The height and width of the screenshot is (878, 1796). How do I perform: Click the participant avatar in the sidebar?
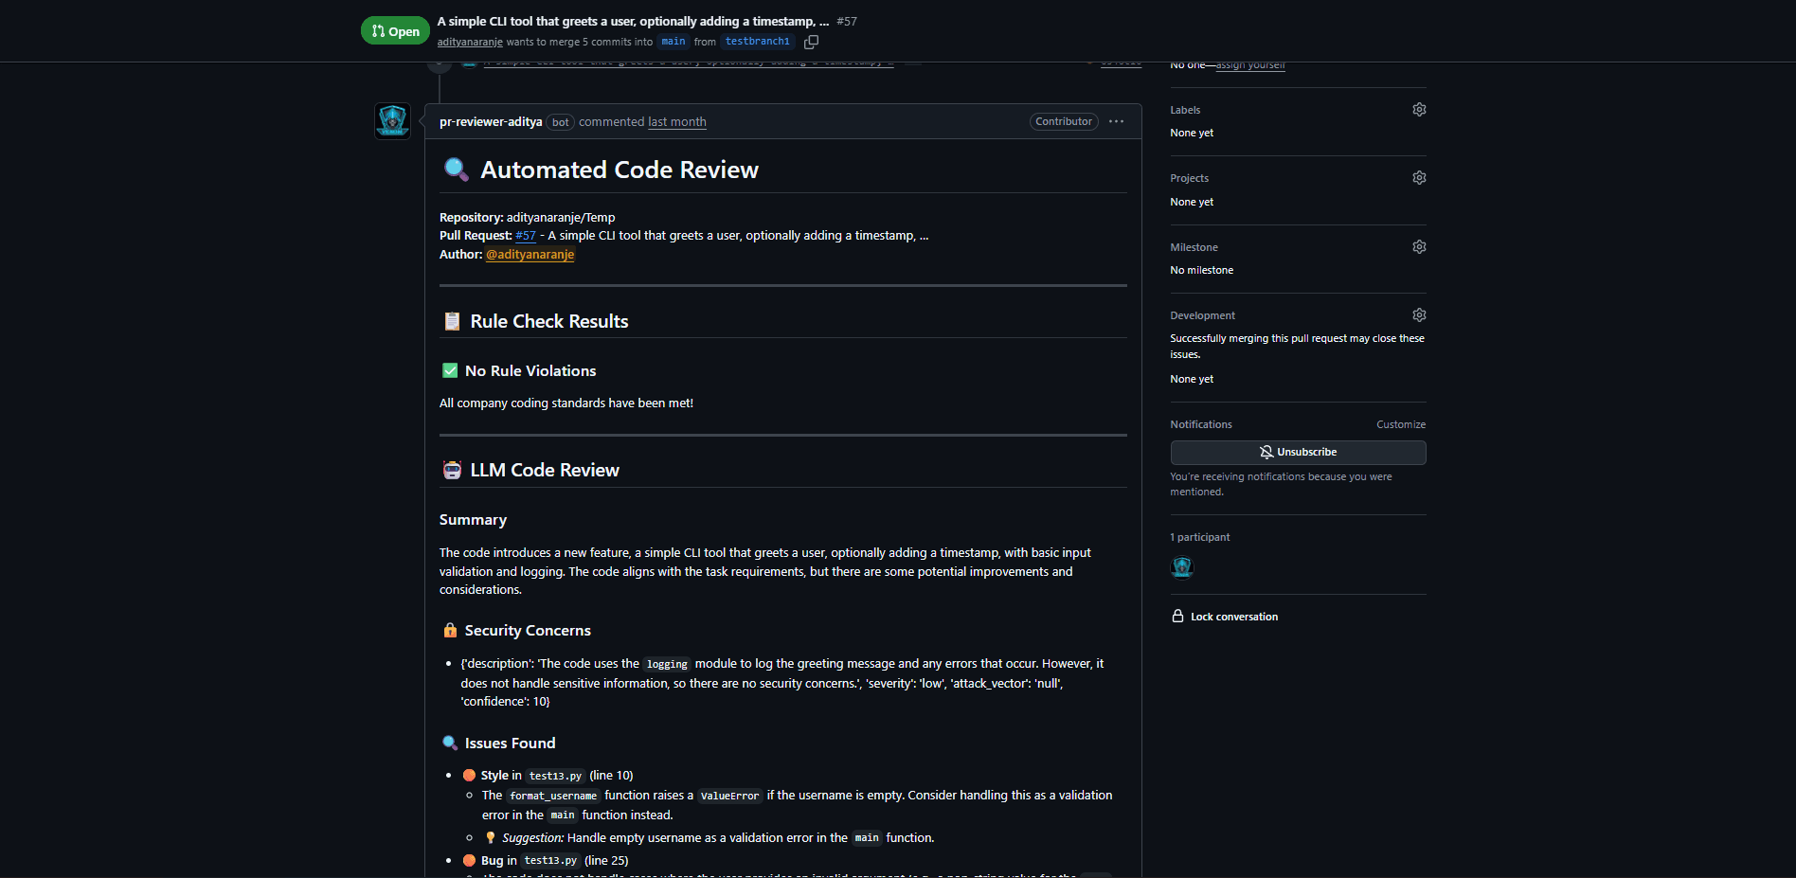[1181, 567]
